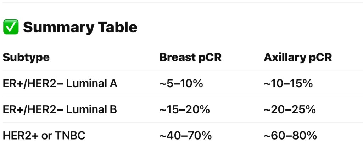This screenshot has width=363, height=154.
Task: Click the Summary Table heading
Action: 80,27
